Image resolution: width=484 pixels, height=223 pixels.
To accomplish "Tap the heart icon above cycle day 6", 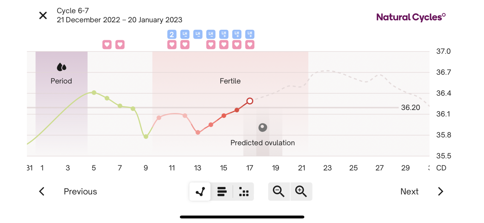I will 107,45.
